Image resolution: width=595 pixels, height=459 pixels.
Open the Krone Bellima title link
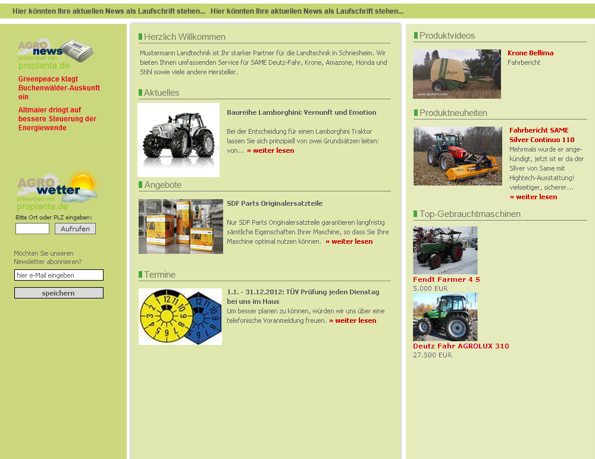click(530, 53)
